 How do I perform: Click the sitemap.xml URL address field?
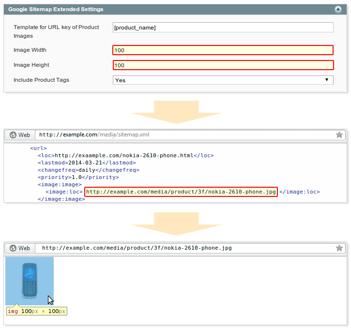184,135
